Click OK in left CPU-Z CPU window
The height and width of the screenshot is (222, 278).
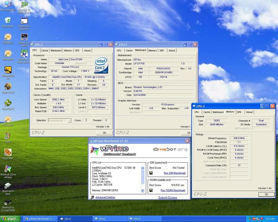(105, 133)
